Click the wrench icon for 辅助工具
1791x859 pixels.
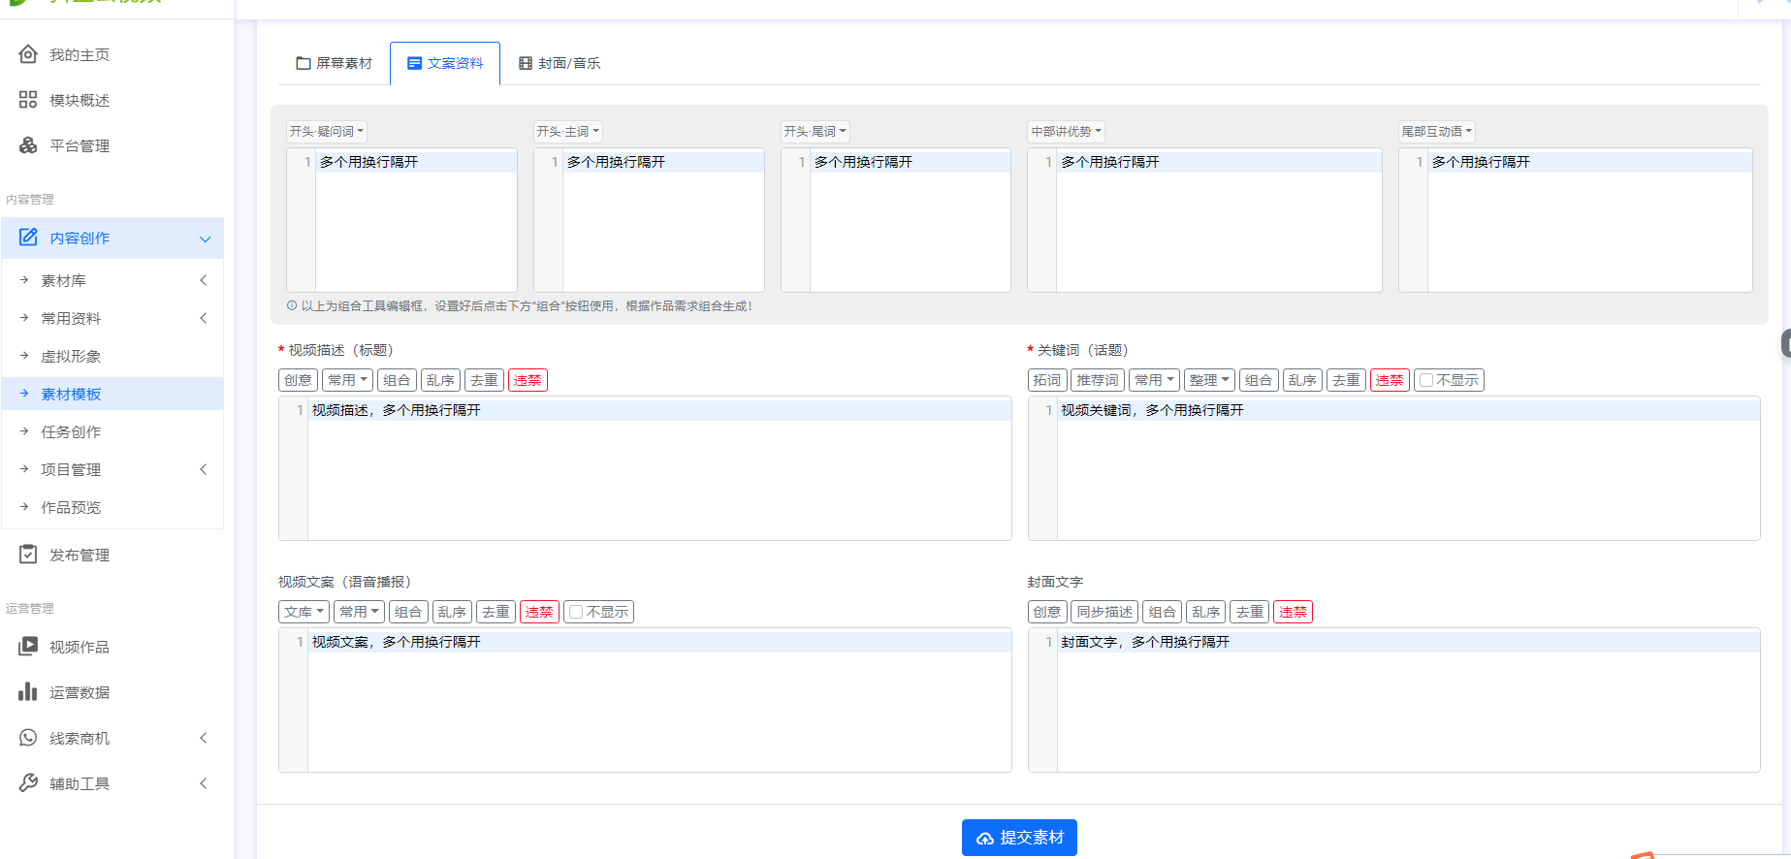pos(28,783)
